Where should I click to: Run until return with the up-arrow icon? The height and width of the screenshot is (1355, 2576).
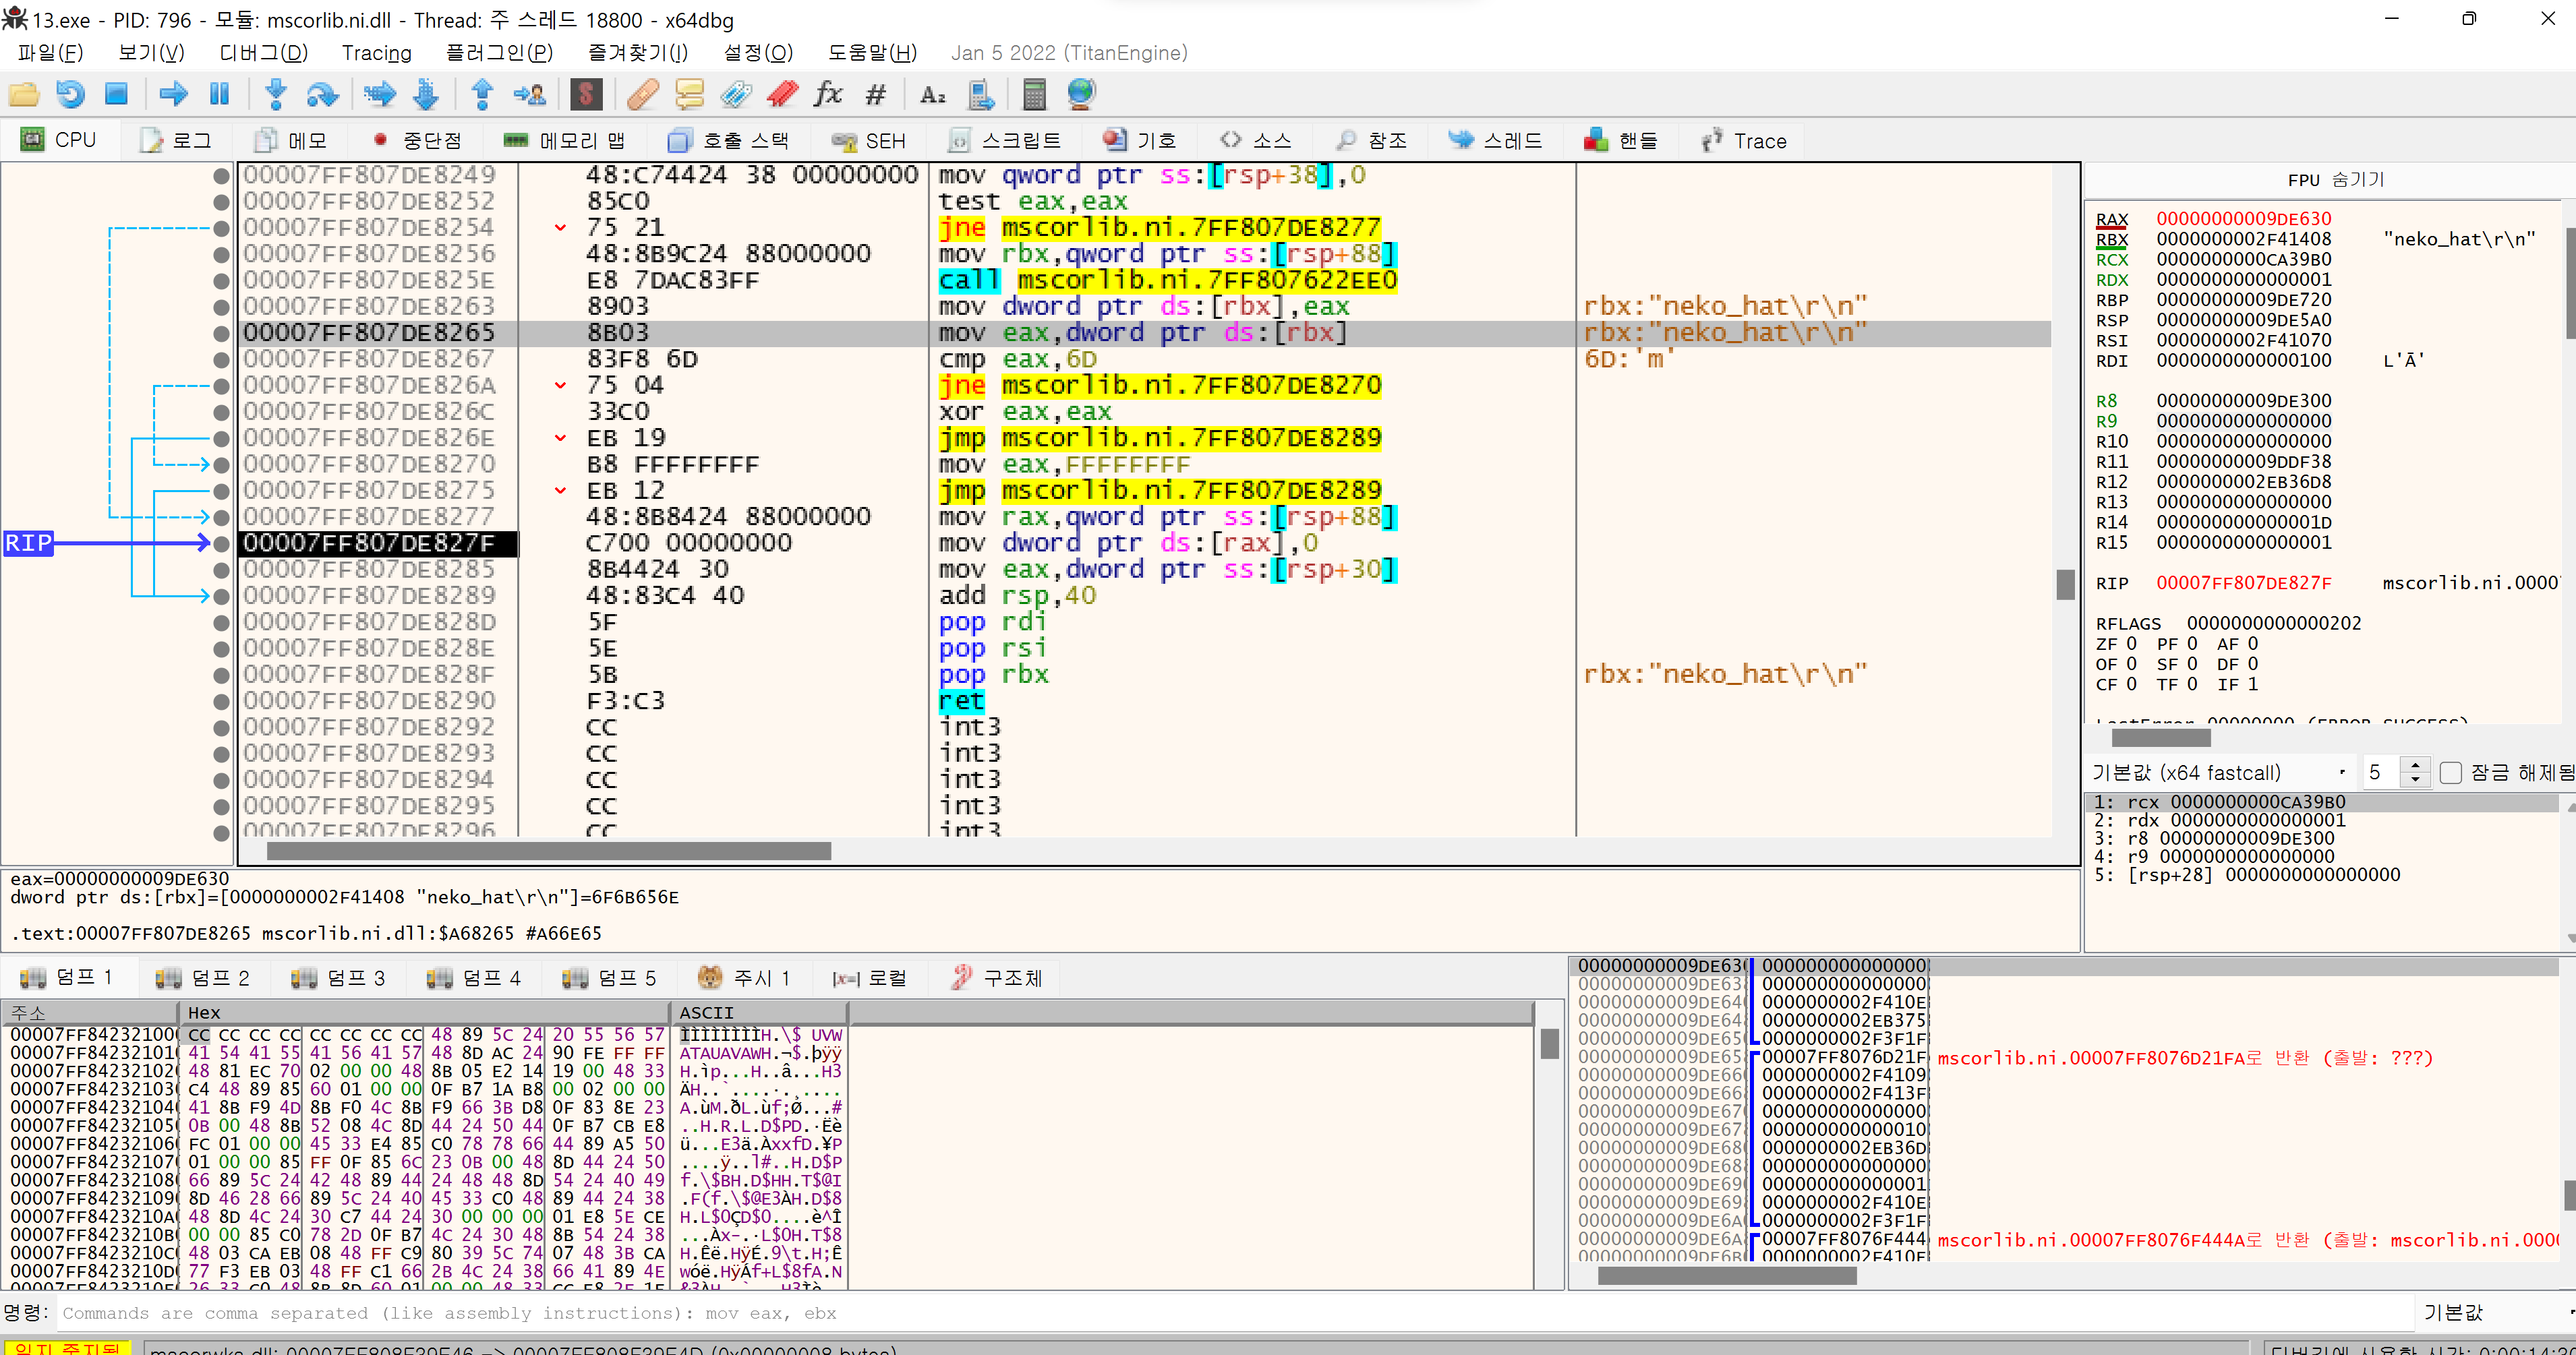click(482, 94)
